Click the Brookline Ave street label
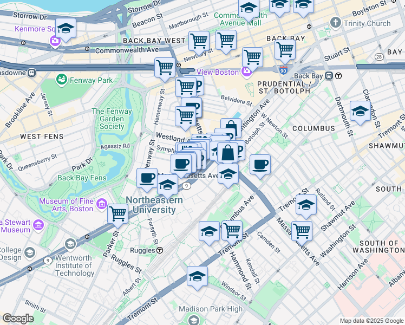 pos(20,110)
